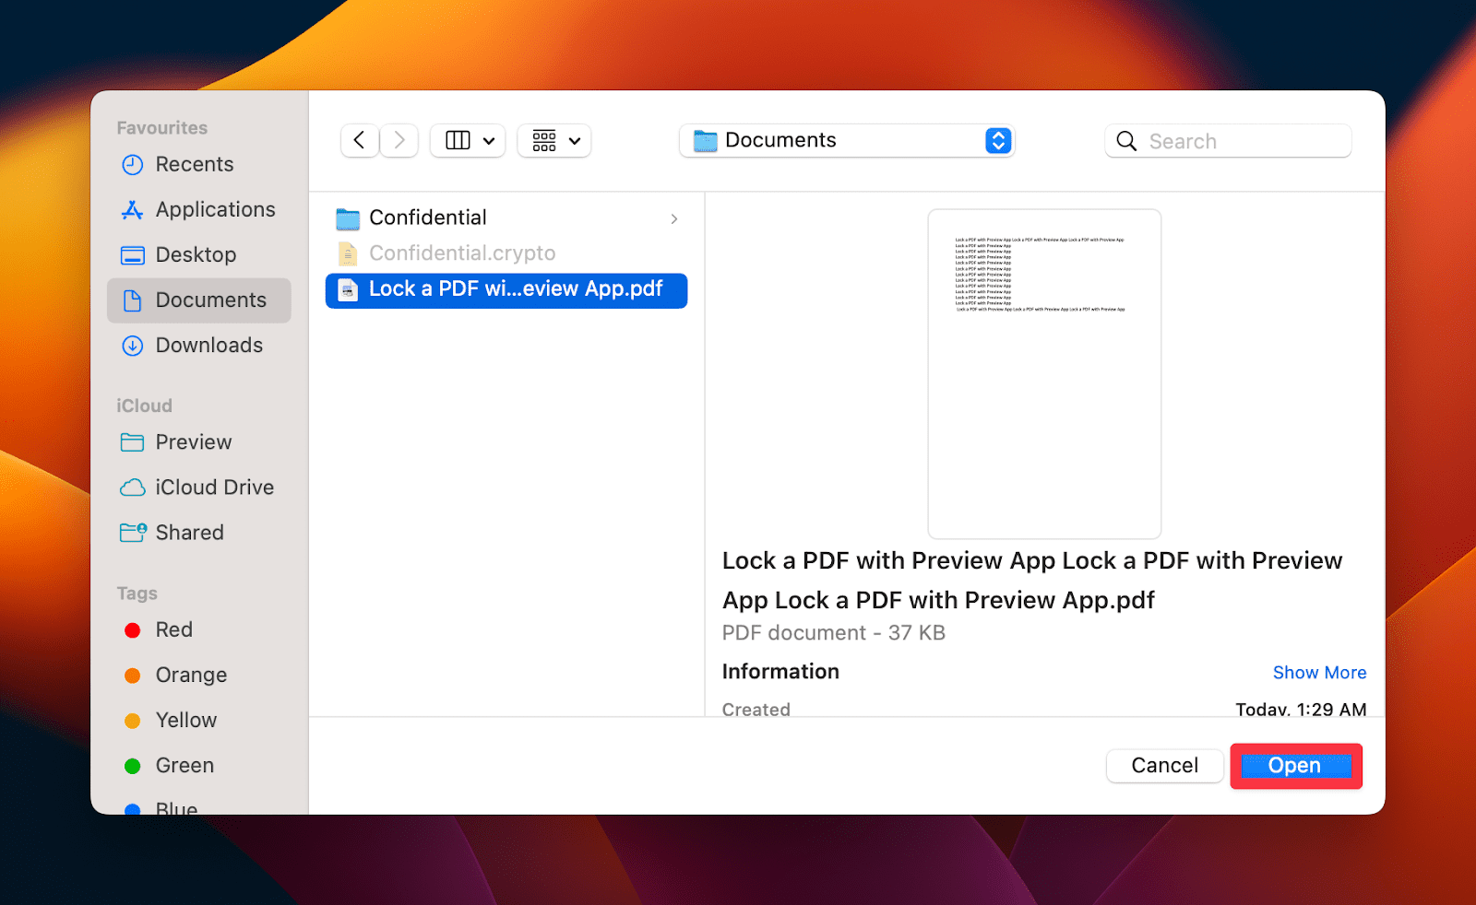
Task: Click the orange tag colour dot
Action: 133,676
